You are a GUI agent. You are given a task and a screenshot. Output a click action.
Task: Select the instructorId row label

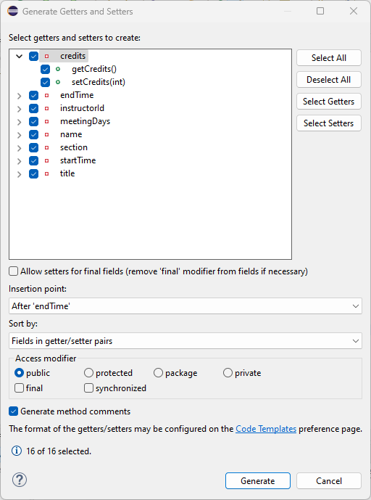[82, 108]
